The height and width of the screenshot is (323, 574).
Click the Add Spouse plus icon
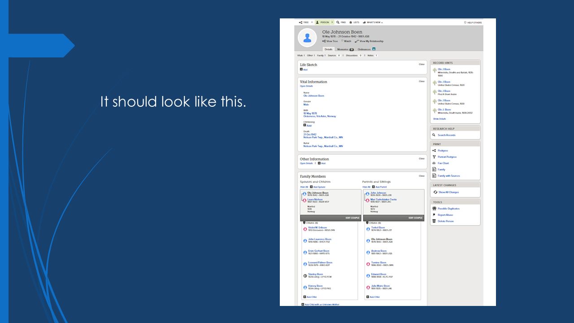coord(311,187)
